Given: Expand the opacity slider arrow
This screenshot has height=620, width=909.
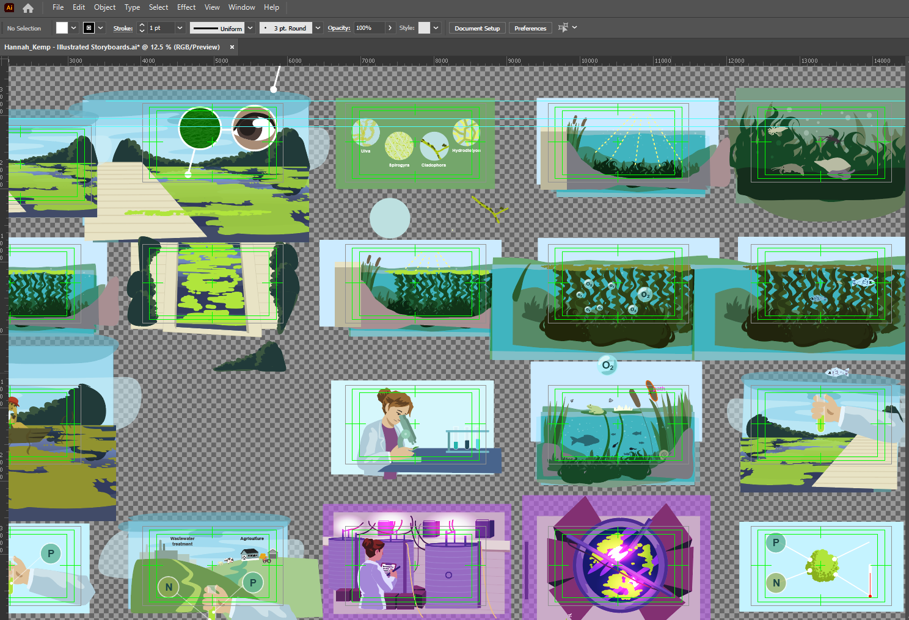Looking at the screenshot, I should point(390,28).
